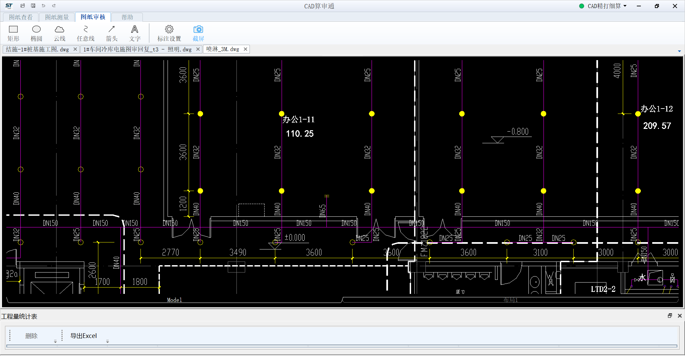
Task: Switch to the 布局1 layout tab
Action: click(510, 300)
